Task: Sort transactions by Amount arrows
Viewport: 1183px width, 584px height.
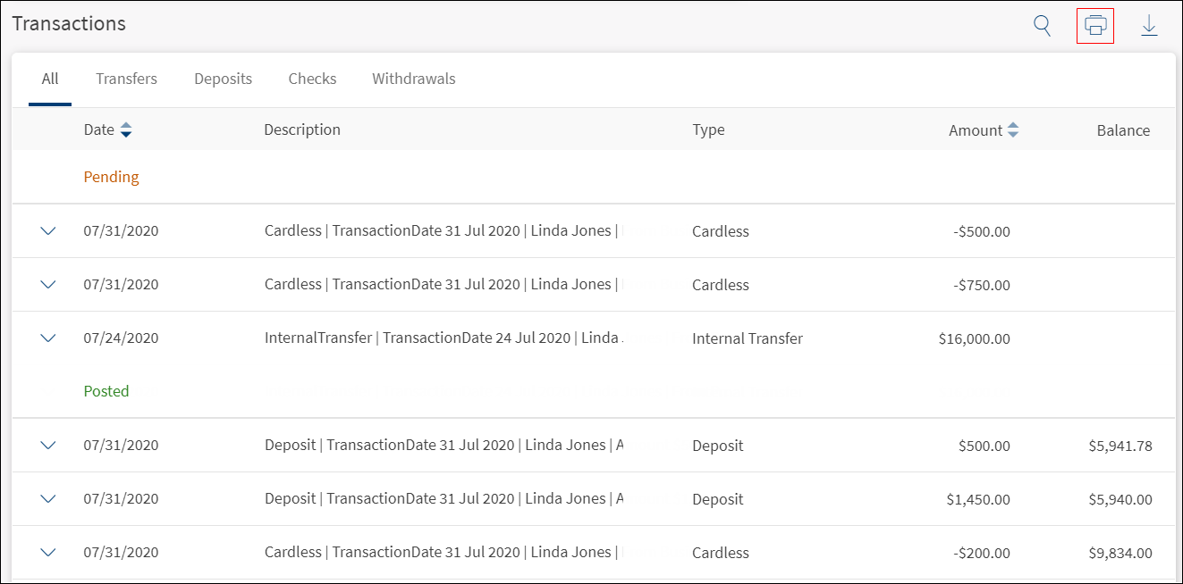Action: [1013, 130]
